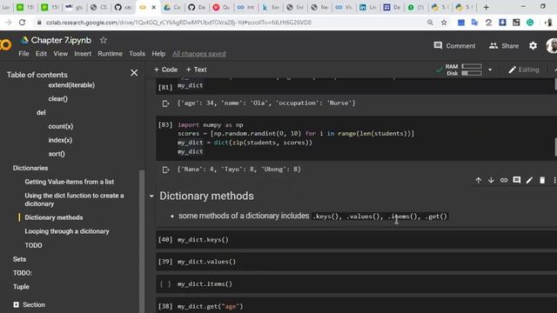Open Getting Value-items from a list entry
Viewport: 557px width, 313px height.
(70, 182)
